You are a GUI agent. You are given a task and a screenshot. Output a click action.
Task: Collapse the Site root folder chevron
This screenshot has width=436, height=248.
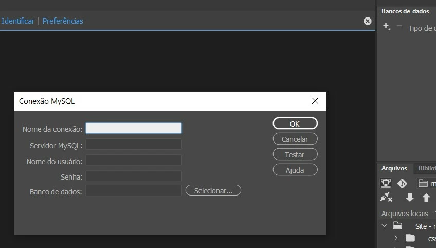pos(384,226)
